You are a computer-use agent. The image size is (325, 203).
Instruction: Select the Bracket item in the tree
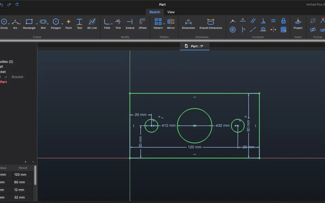18,77
